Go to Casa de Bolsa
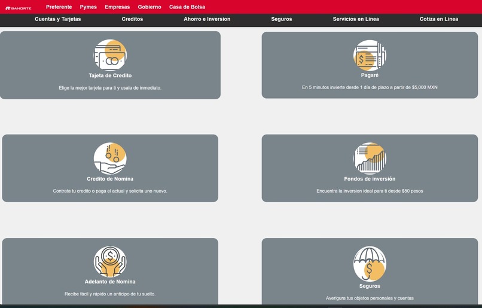 [187, 7]
